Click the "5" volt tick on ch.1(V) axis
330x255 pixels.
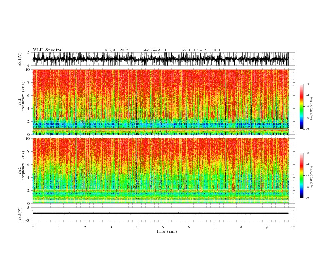[x=29, y=52]
